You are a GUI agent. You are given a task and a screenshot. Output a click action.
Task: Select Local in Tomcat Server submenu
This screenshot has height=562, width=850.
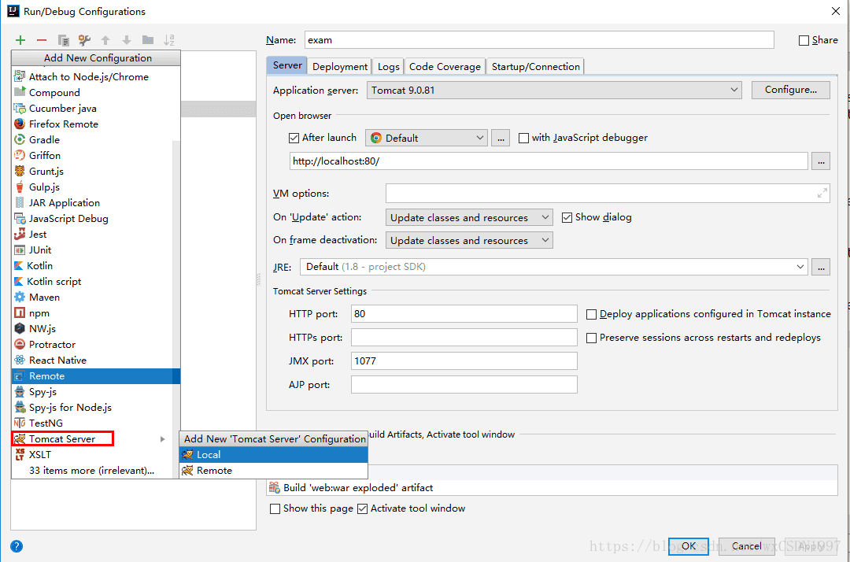[274, 455]
